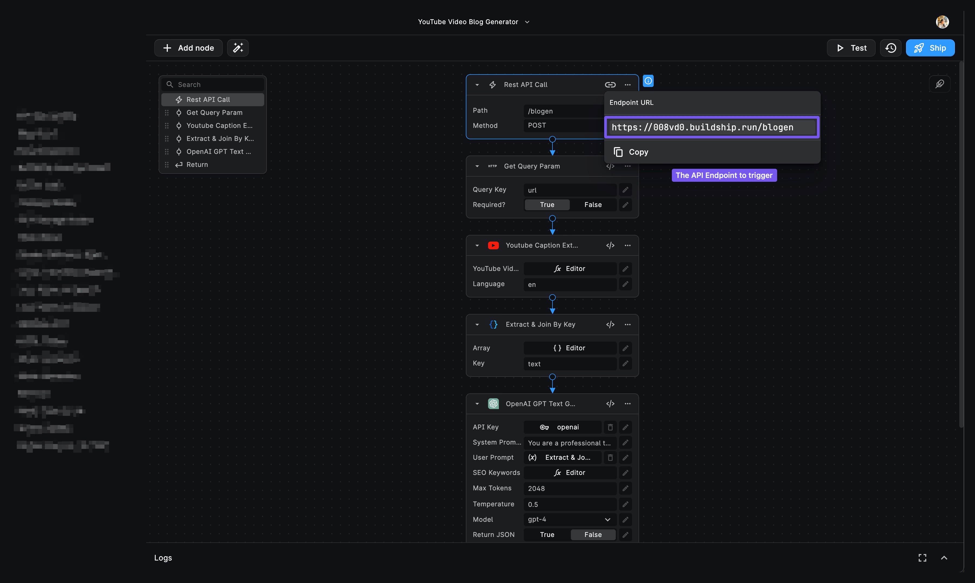
Task: Click the blue info icon beside Rest API Call
Action: point(648,81)
